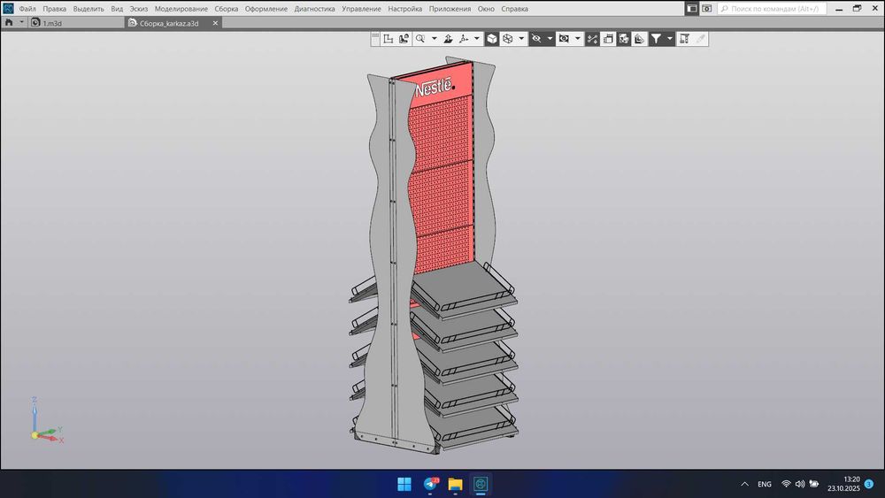Open the Диагностика menu
The image size is (885, 498).
pos(314,9)
